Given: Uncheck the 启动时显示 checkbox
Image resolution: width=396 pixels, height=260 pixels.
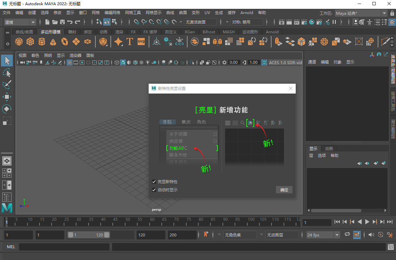Looking at the screenshot, I should (x=154, y=190).
